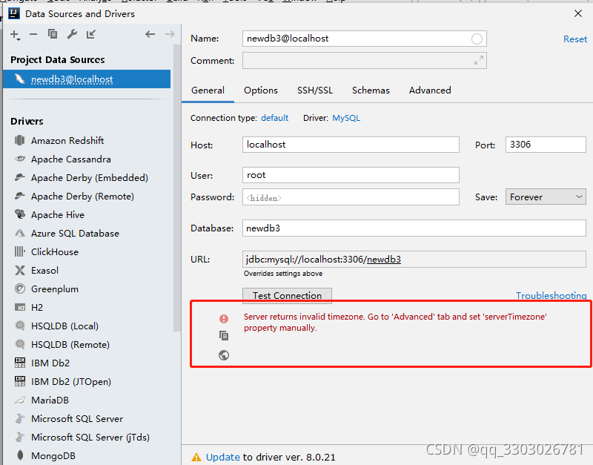Change connection type via default link
Screen dimensions: 593x465
point(274,118)
